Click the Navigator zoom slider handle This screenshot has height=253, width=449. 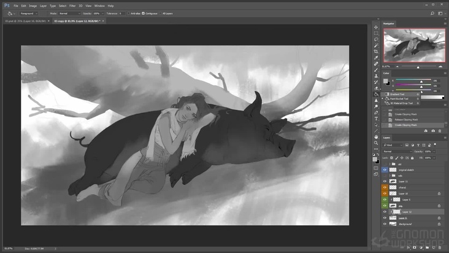tap(418, 67)
